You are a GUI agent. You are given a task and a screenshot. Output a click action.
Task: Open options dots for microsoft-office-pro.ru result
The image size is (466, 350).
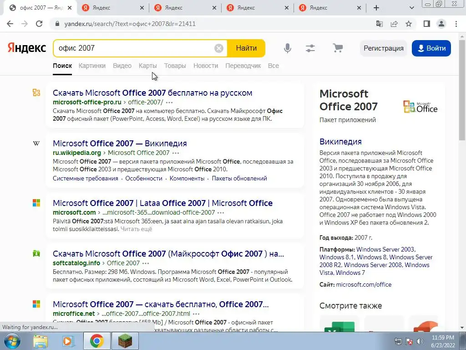tap(169, 103)
